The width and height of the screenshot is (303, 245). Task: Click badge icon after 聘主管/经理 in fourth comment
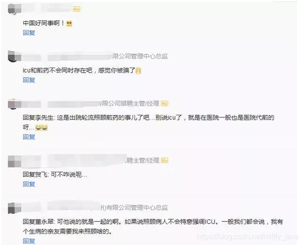pos(164,161)
